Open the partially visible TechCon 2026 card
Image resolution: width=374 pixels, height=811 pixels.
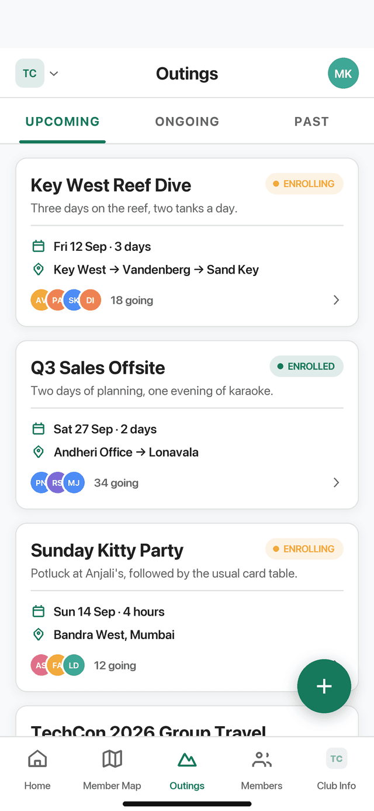coord(187,721)
